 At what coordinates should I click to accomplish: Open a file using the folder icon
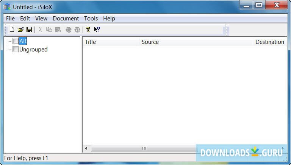tap(20, 30)
